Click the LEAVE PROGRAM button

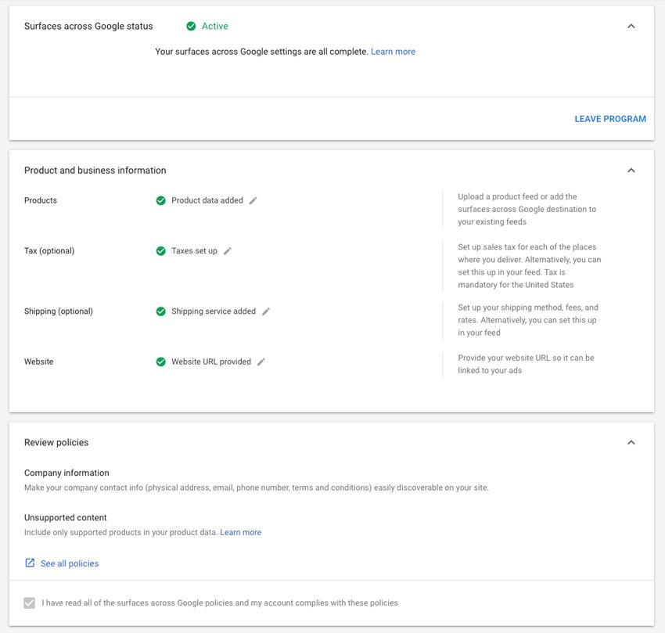click(610, 119)
